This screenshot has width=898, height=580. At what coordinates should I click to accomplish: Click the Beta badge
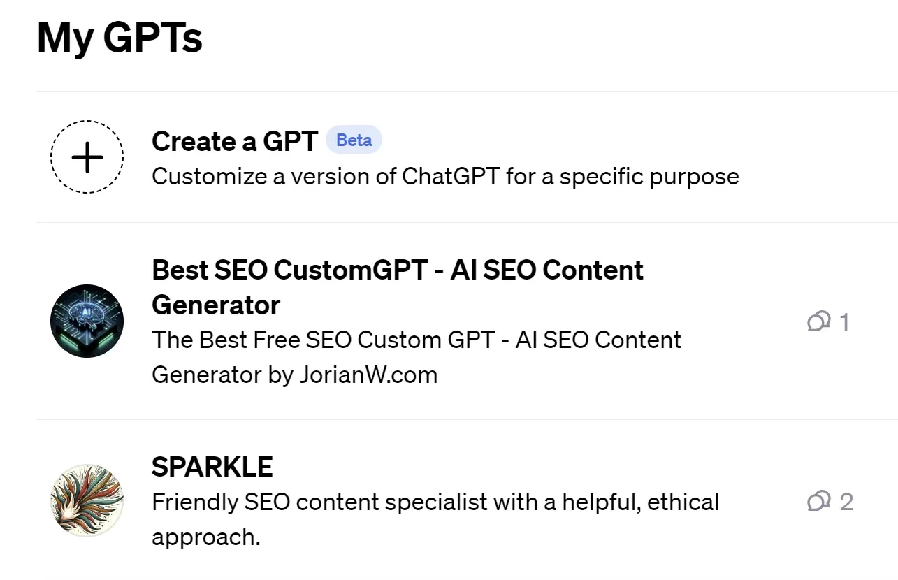click(x=354, y=140)
